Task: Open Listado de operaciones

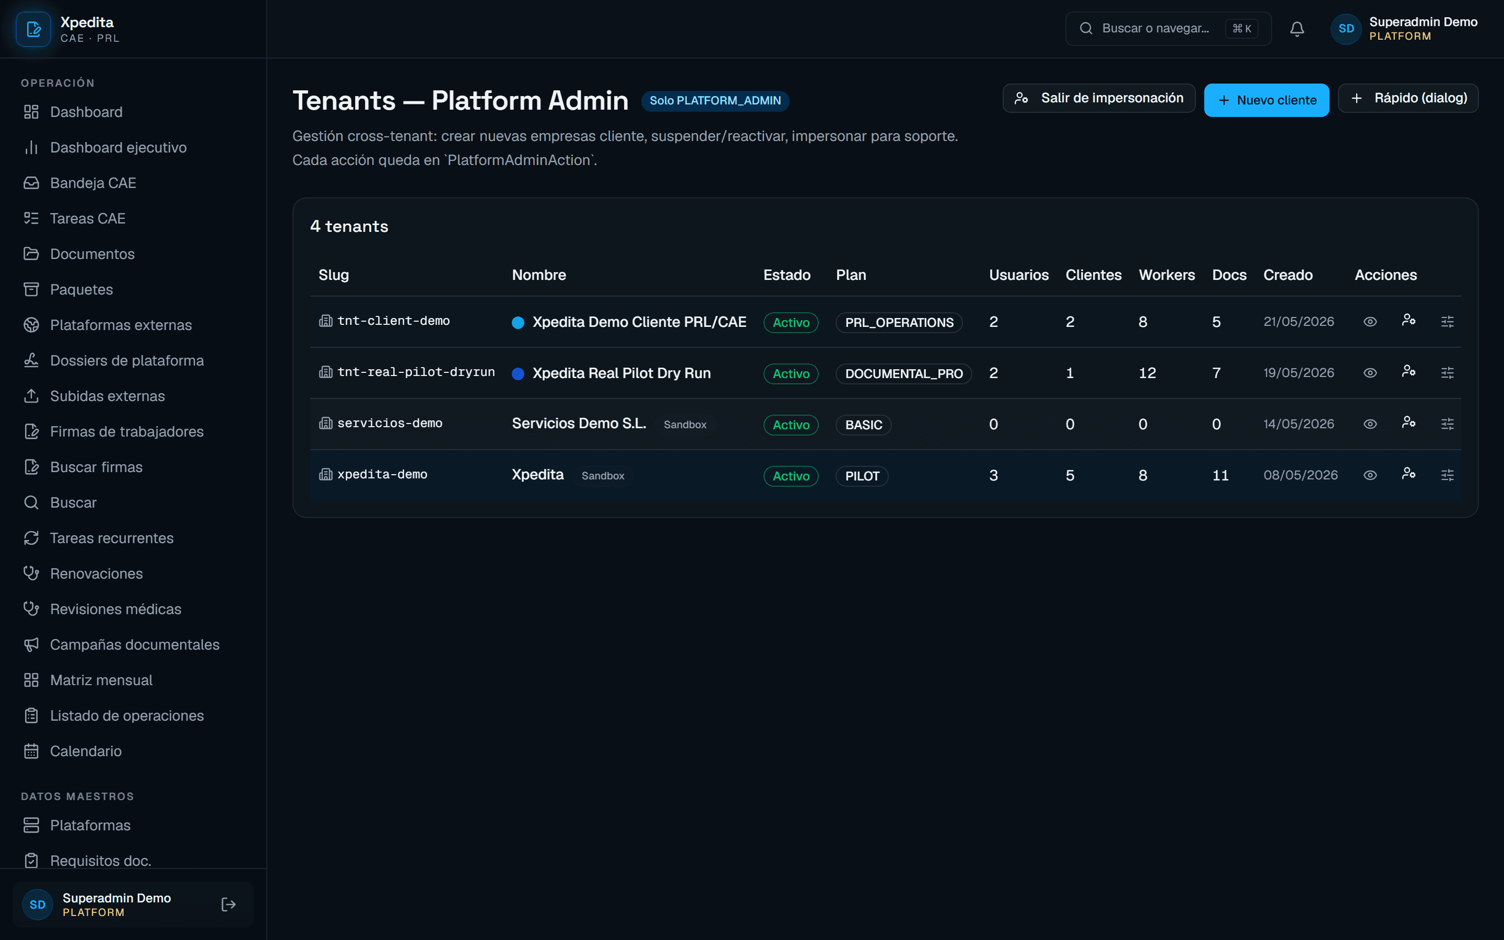Action: (134, 715)
